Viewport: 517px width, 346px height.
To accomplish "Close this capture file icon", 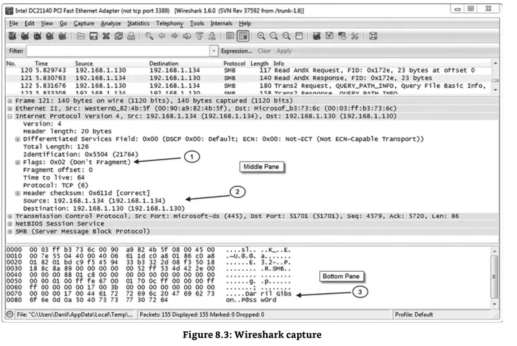I will pyautogui.click(x=106, y=36).
